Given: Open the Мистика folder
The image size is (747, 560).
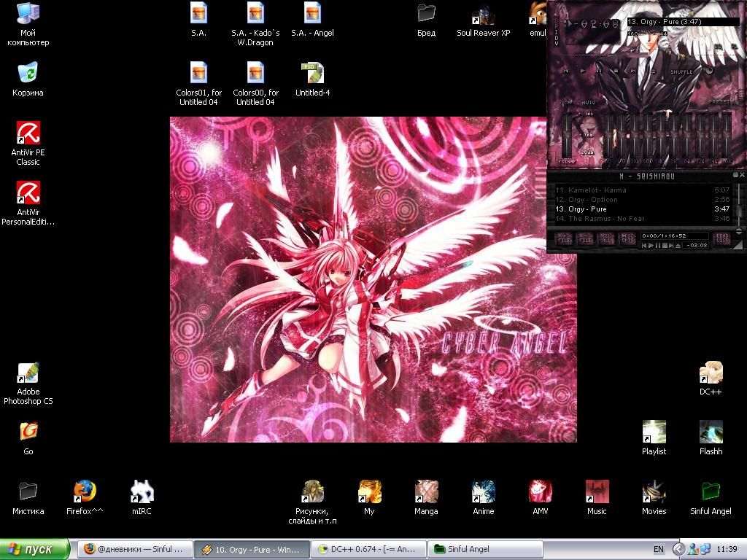Looking at the screenshot, I should pyautogui.click(x=28, y=499).
